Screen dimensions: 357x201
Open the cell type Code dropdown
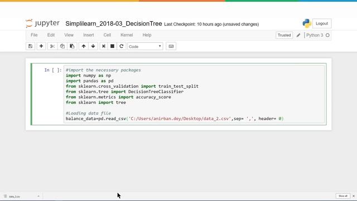145,46
